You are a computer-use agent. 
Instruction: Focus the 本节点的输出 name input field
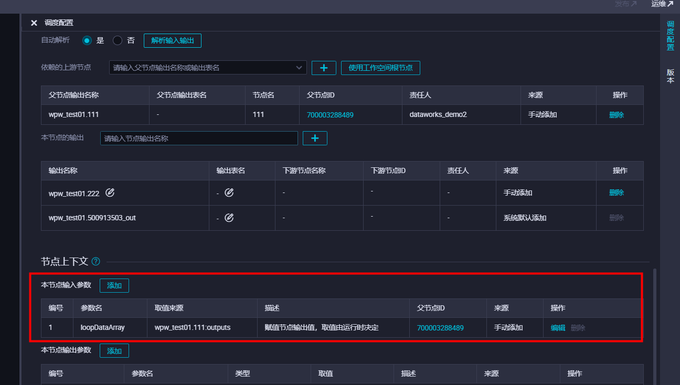pyautogui.click(x=199, y=138)
